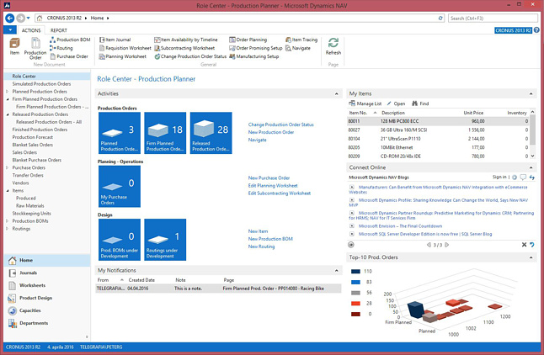
Task: Go back with the back arrow
Action: pos(10,18)
